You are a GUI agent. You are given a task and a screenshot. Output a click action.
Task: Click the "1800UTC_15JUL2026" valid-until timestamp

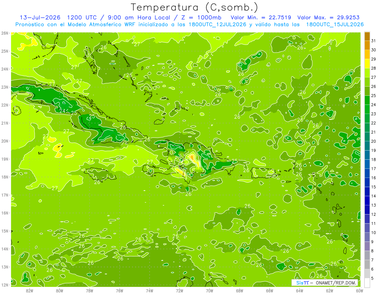click(335, 25)
